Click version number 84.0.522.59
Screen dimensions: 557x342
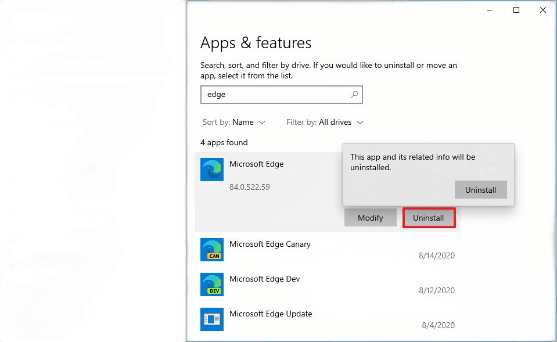[x=249, y=187]
